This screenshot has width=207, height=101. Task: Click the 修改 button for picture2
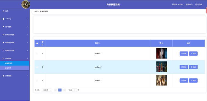coord(193,67)
